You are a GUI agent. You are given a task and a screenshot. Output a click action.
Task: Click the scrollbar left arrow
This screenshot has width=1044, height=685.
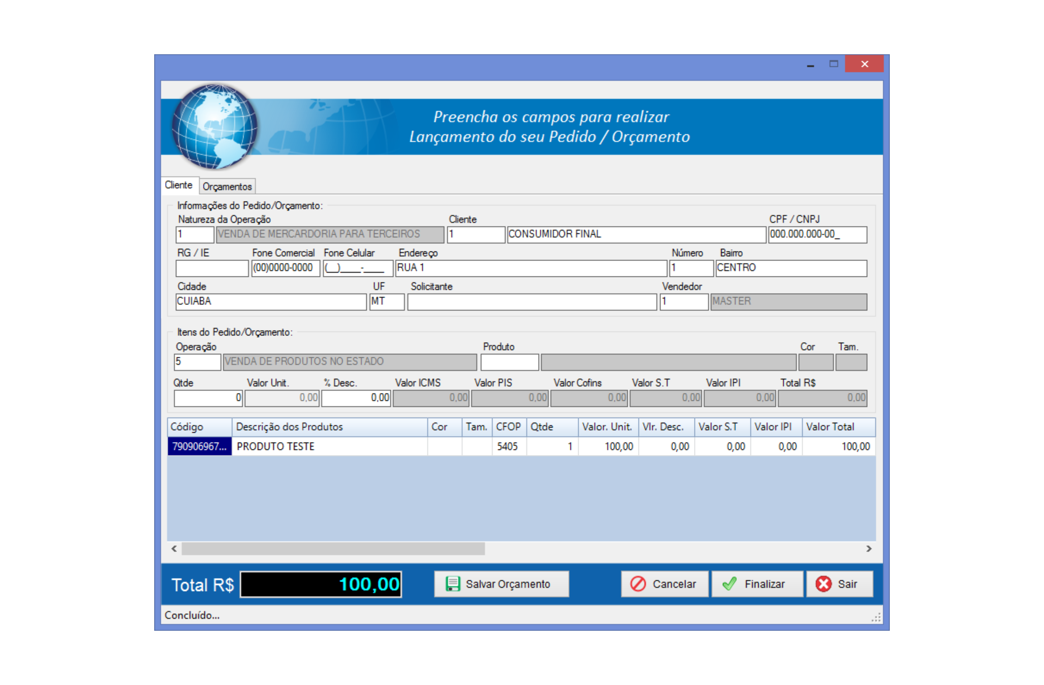(x=174, y=549)
